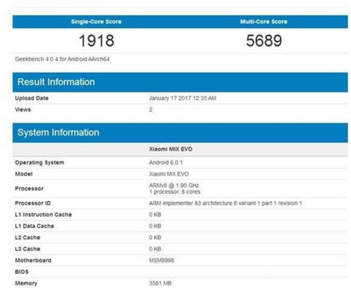
Task: Click the Upload Date row label
Action: [32, 98]
